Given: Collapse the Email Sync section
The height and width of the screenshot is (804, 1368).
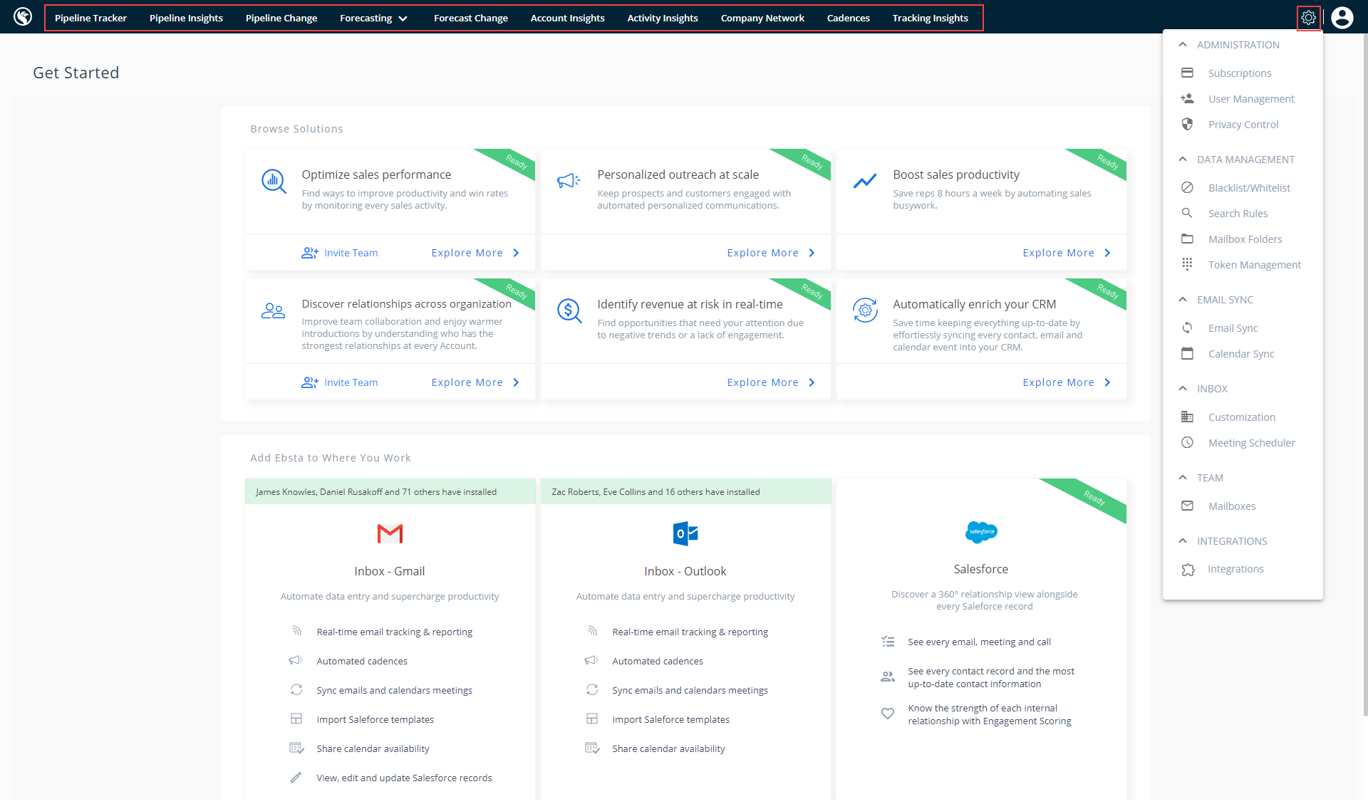Looking at the screenshot, I should (x=1183, y=299).
